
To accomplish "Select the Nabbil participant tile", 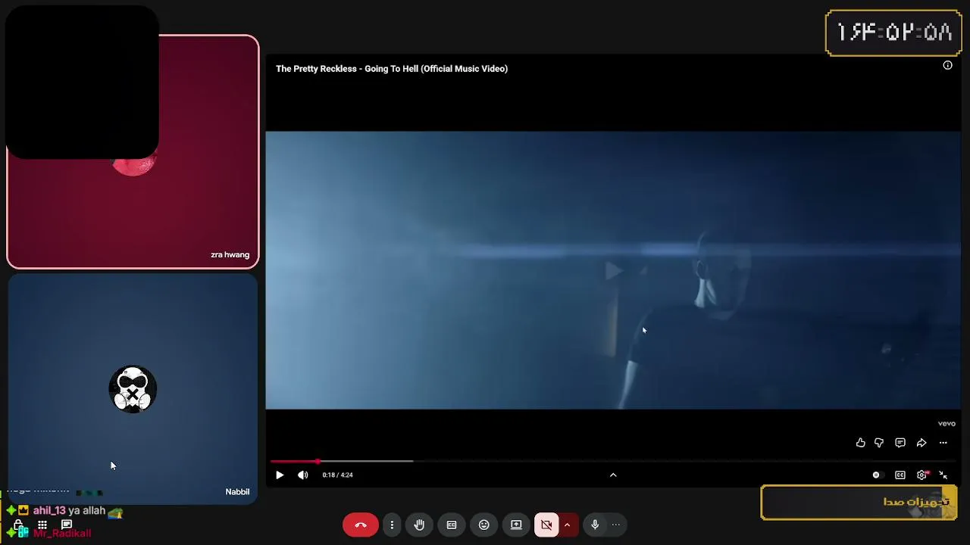I will point(133,388).
